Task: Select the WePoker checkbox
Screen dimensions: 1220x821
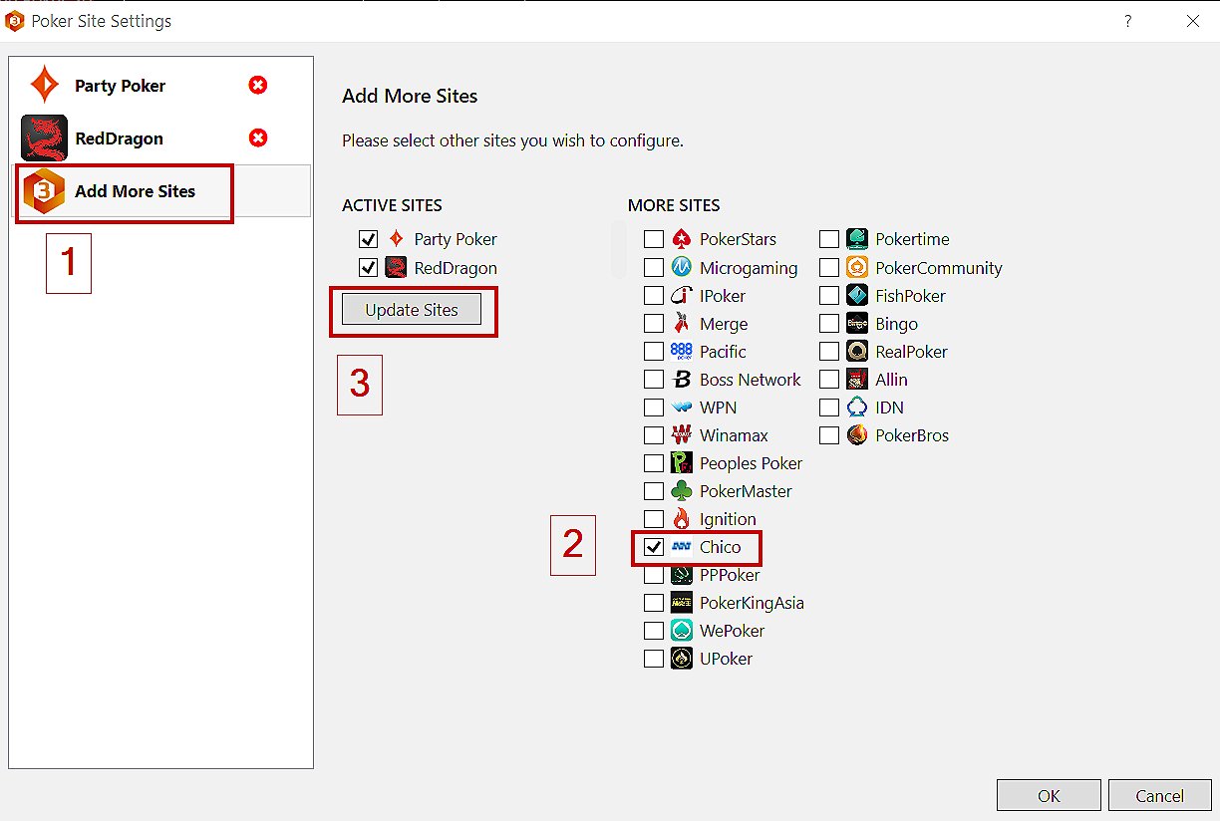Action: tap(654, 630)
